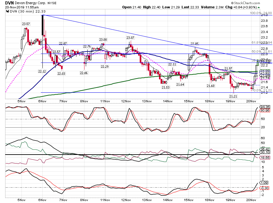
Task: Select the 80.96 red signal value tag
Action: [x=265, y=111]
